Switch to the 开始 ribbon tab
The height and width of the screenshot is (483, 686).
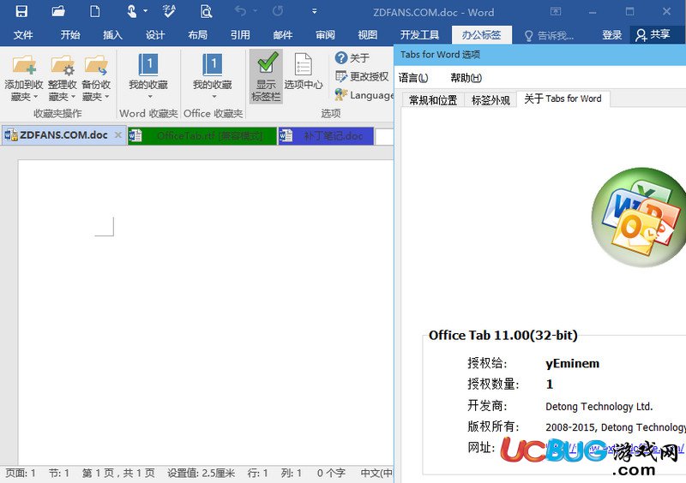[70, 35]
